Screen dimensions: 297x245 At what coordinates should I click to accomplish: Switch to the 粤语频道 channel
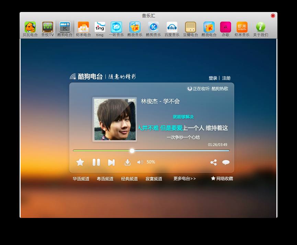pyautogui.click(x=105, y=179)
